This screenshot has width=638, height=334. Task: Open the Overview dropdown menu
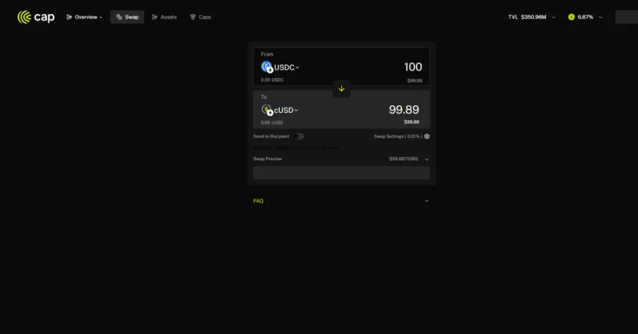pyautogui.click(x=85, y=17)
